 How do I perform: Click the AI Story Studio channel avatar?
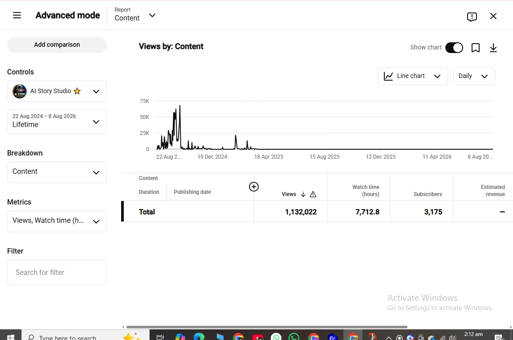(x=20, y=91)
